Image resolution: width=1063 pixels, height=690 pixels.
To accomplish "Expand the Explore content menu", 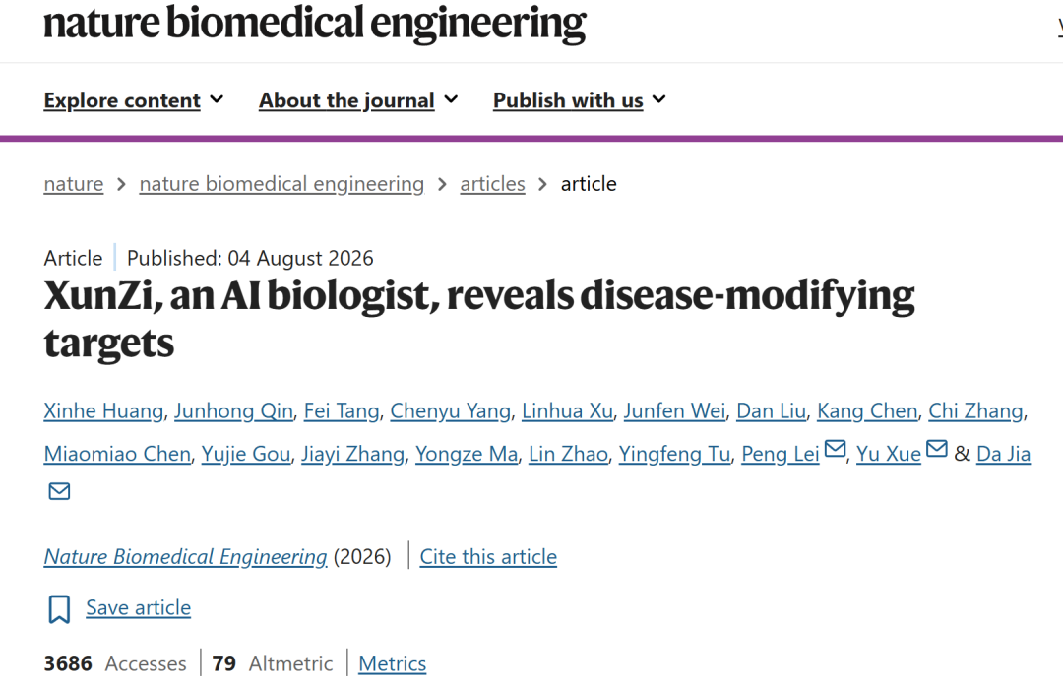I will point(134,100).
